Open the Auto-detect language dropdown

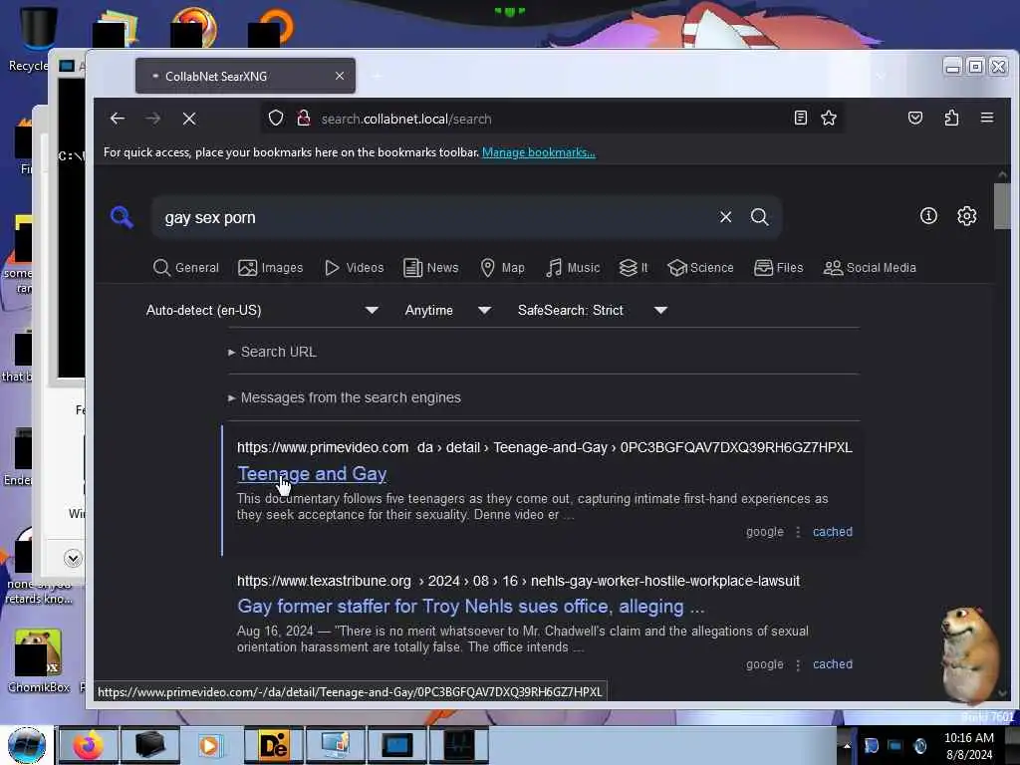[x=262, y=311]
